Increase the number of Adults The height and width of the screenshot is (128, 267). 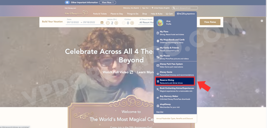tap(116, 23)
